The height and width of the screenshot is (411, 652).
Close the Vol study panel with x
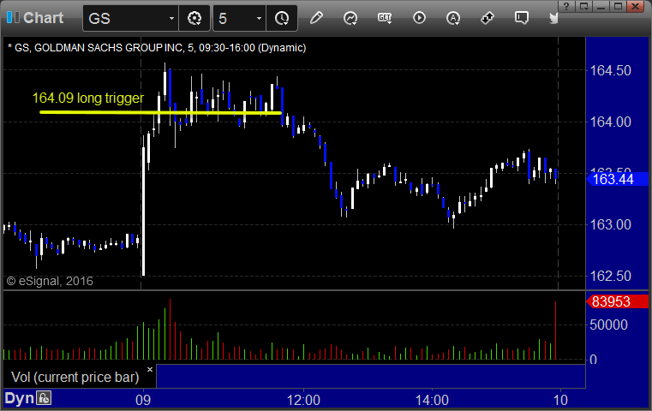150,369
